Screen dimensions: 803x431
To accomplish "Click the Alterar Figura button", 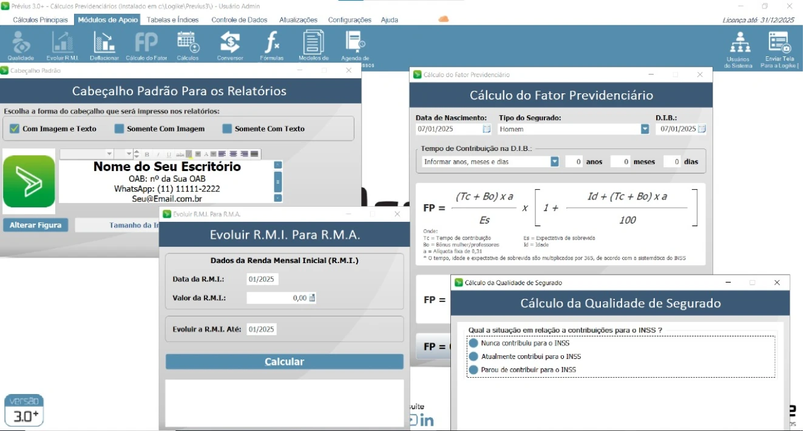I will point(36,225).
